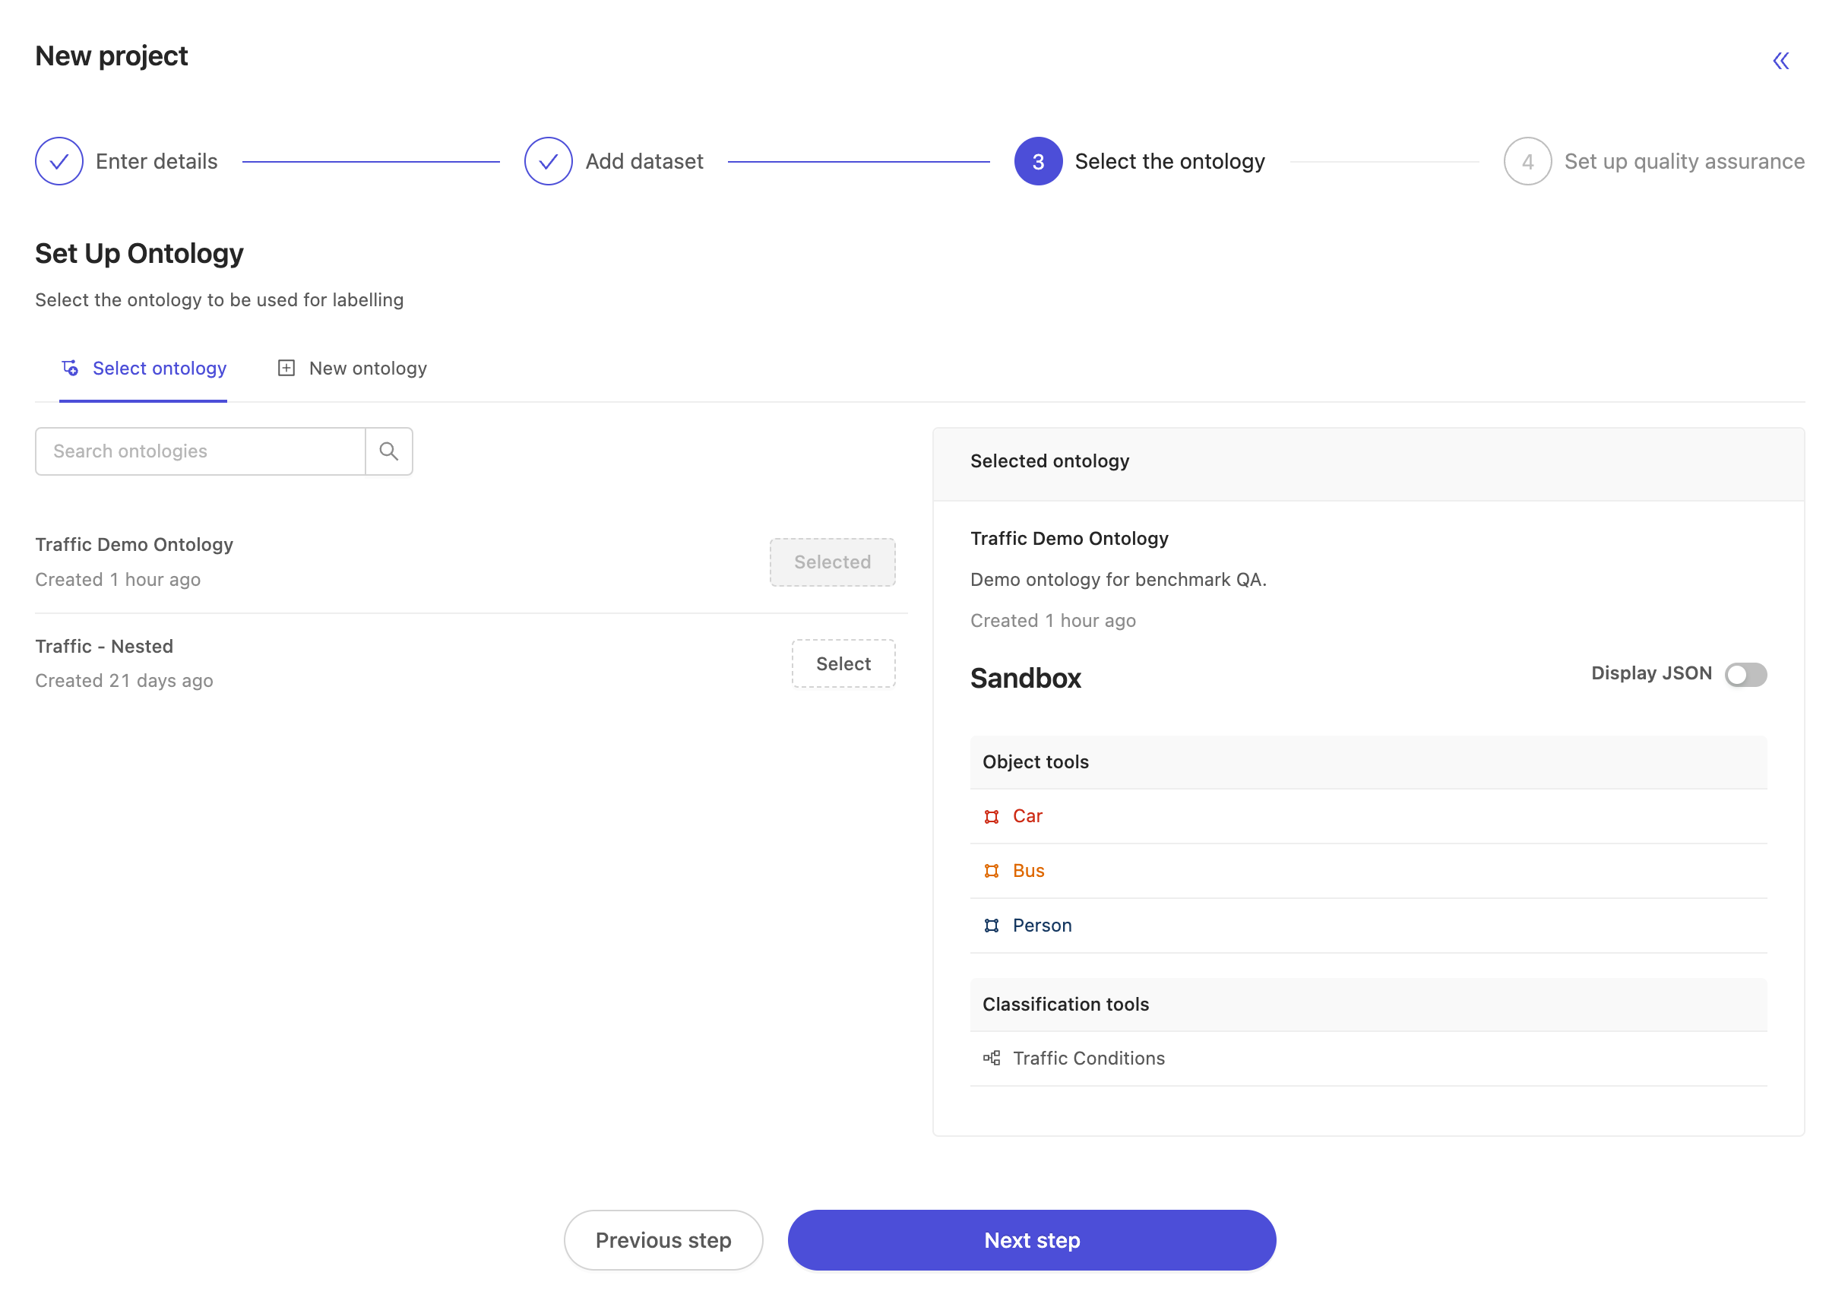Click Created 21 days ago text

pyautogui.click(x=124, y=681)
